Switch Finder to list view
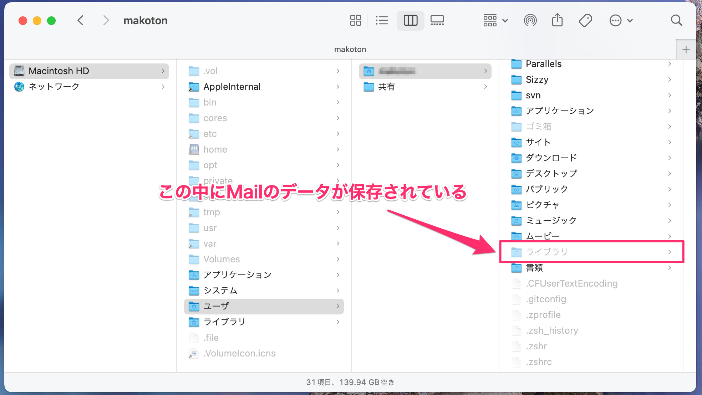Viewport: 702px width, 395px height. 382,20
